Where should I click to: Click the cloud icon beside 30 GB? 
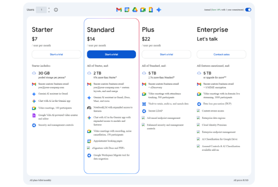[x=34, y=73]
